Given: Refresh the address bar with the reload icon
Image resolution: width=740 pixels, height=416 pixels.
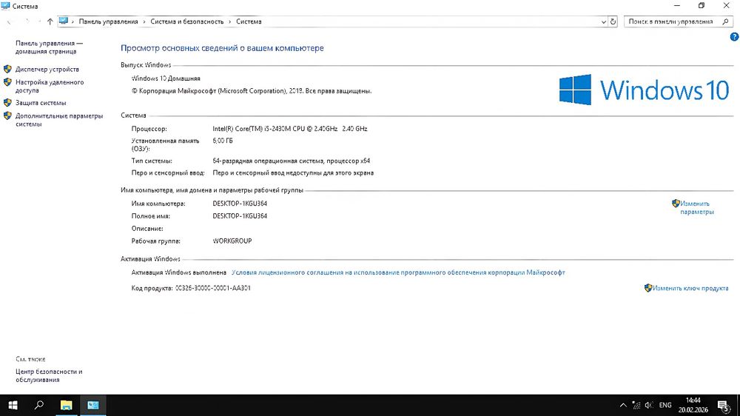Looking at the screenshot, I should pyautogui.click(x=613, y=21).
